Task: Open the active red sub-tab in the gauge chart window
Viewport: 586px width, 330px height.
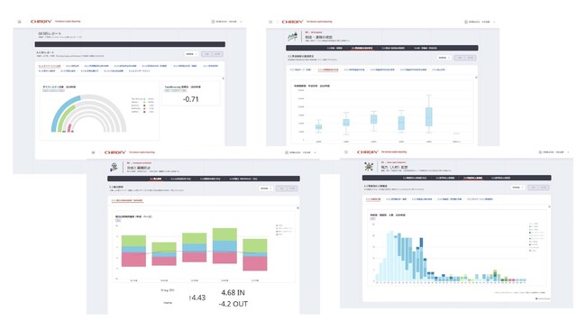Action: 50,66
